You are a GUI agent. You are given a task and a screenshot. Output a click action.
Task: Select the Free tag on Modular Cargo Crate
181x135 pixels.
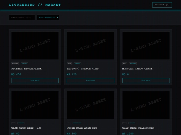pyautogui.click(x=125, y=64)
